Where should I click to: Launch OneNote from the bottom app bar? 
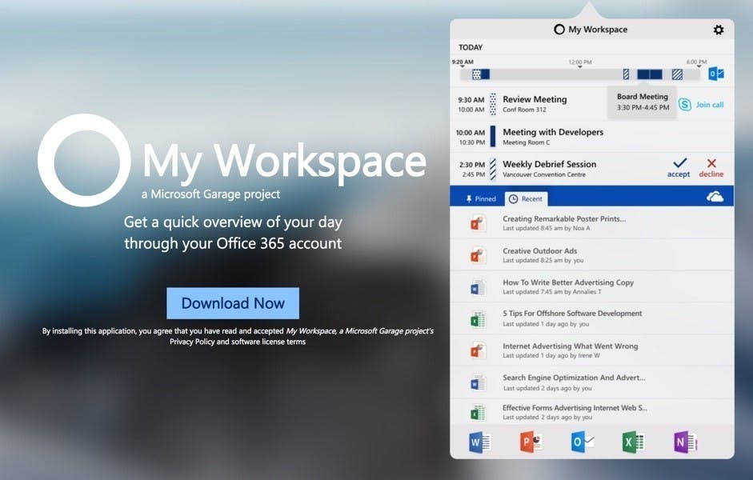(684, 441)
